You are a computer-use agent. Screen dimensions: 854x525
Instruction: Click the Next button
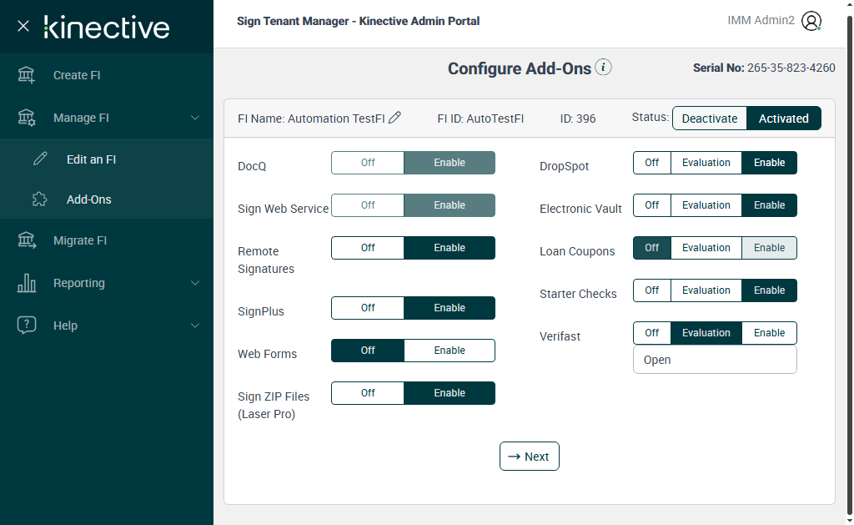[x=530, y=457]
